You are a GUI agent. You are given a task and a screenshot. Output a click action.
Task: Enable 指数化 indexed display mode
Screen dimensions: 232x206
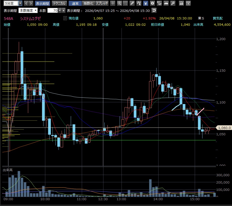pos(88,3)
